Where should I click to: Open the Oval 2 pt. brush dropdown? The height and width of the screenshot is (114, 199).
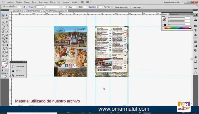(x=76, y=7)
